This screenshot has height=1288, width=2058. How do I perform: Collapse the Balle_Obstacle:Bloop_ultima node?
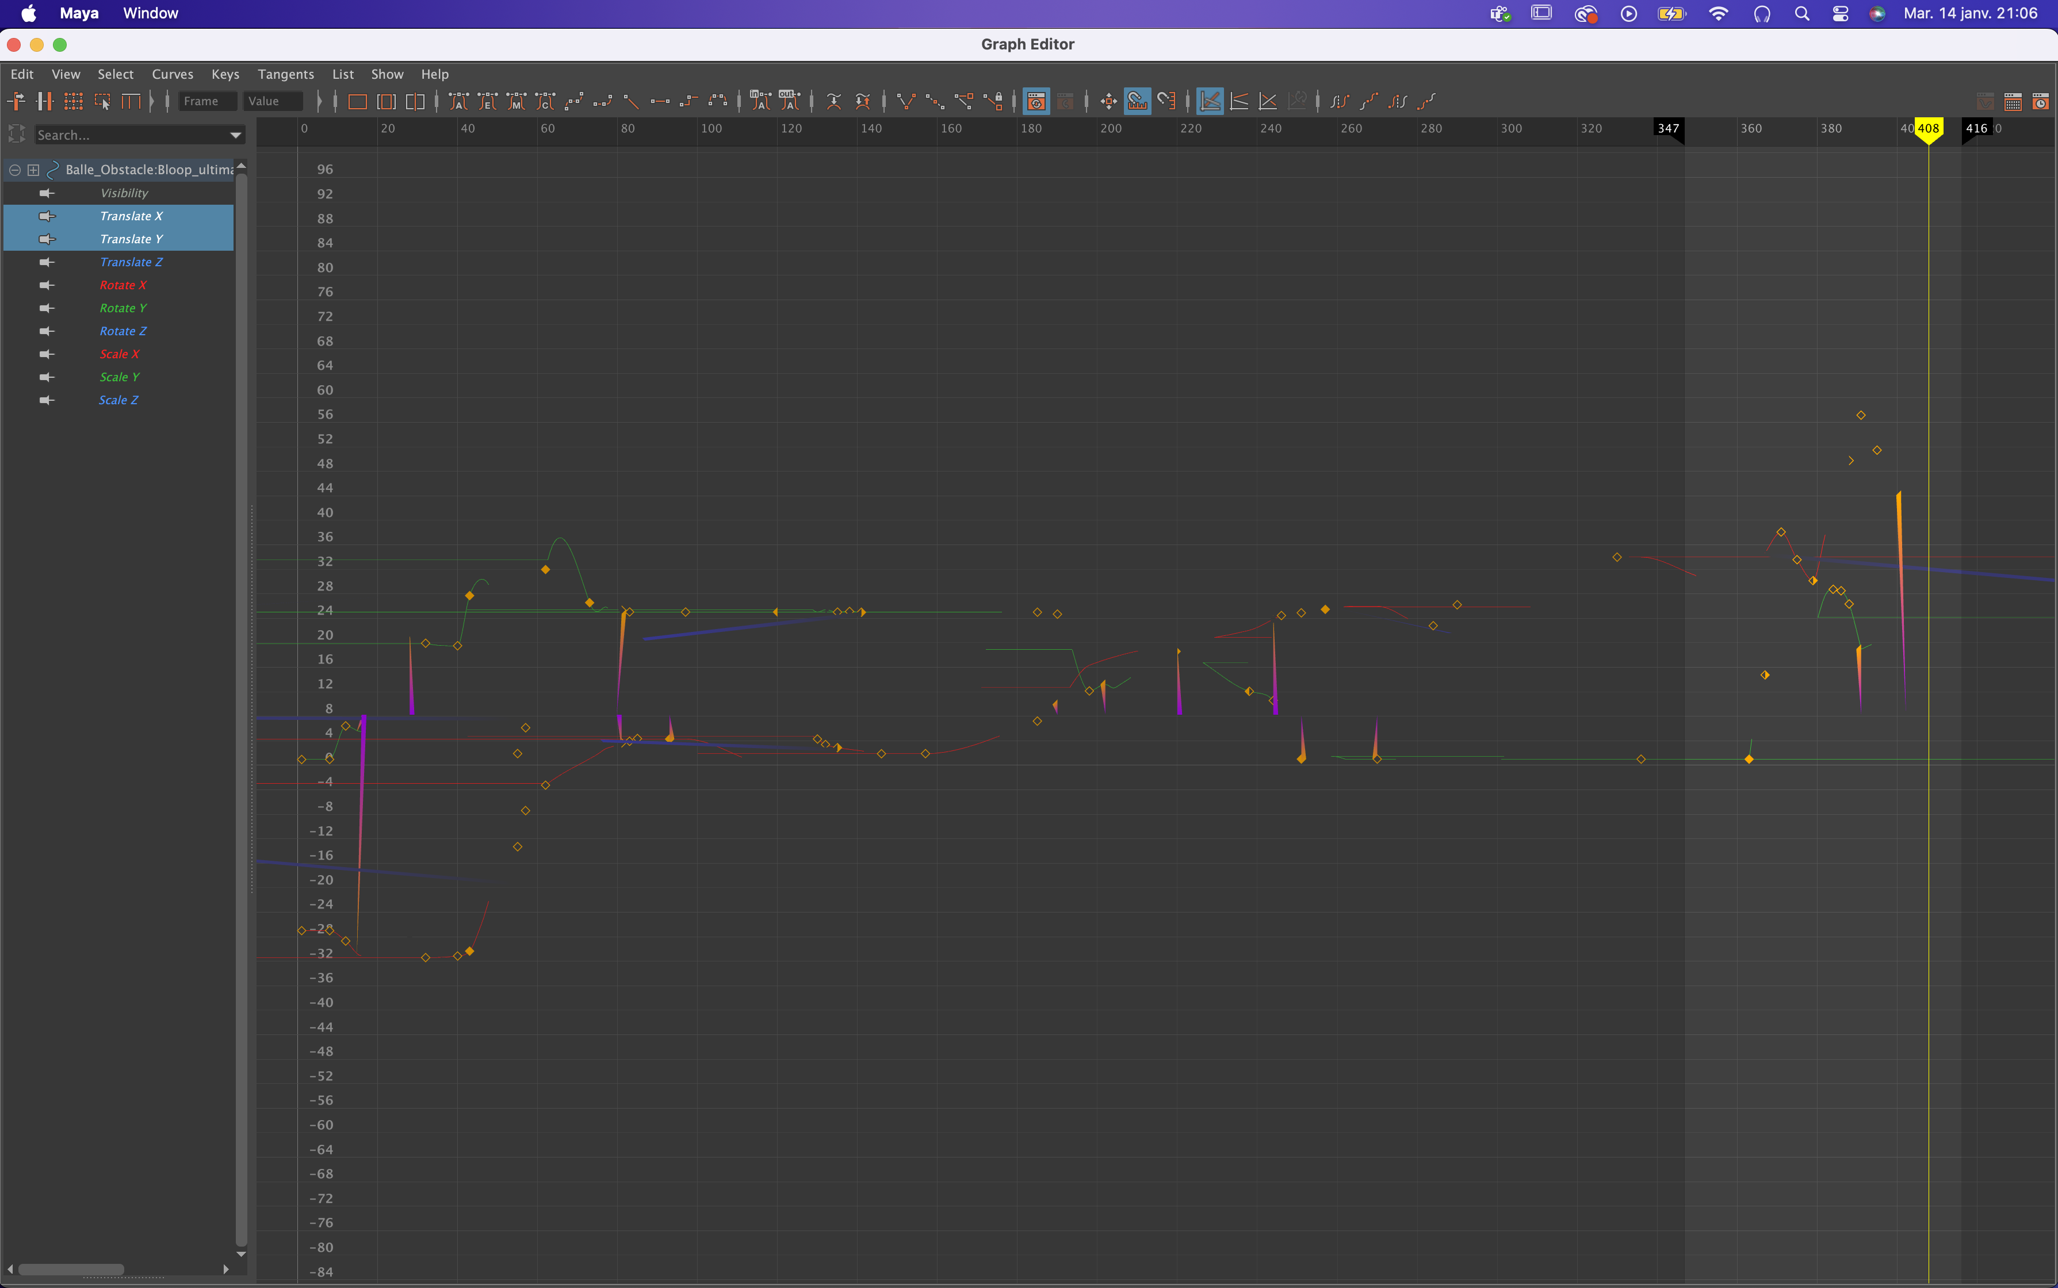[16, 170]
